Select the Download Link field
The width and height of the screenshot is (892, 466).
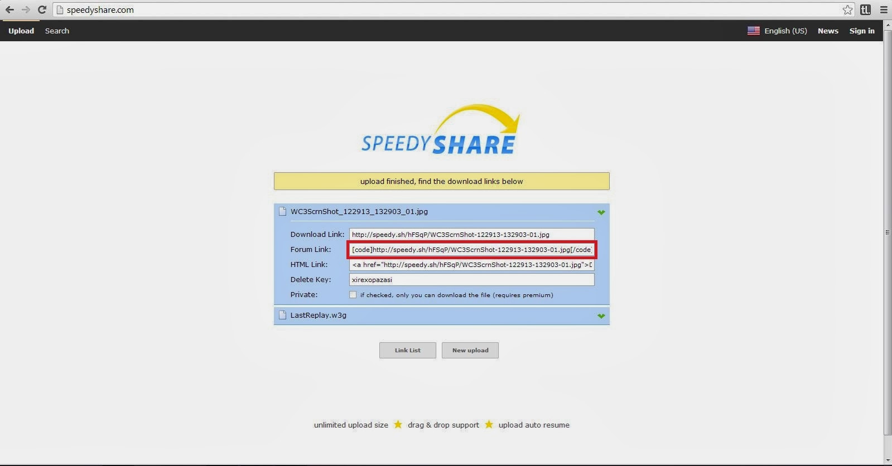[471, 234]
